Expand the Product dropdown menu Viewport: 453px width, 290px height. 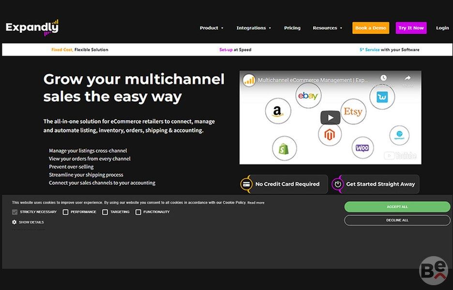tap(211, 28)
